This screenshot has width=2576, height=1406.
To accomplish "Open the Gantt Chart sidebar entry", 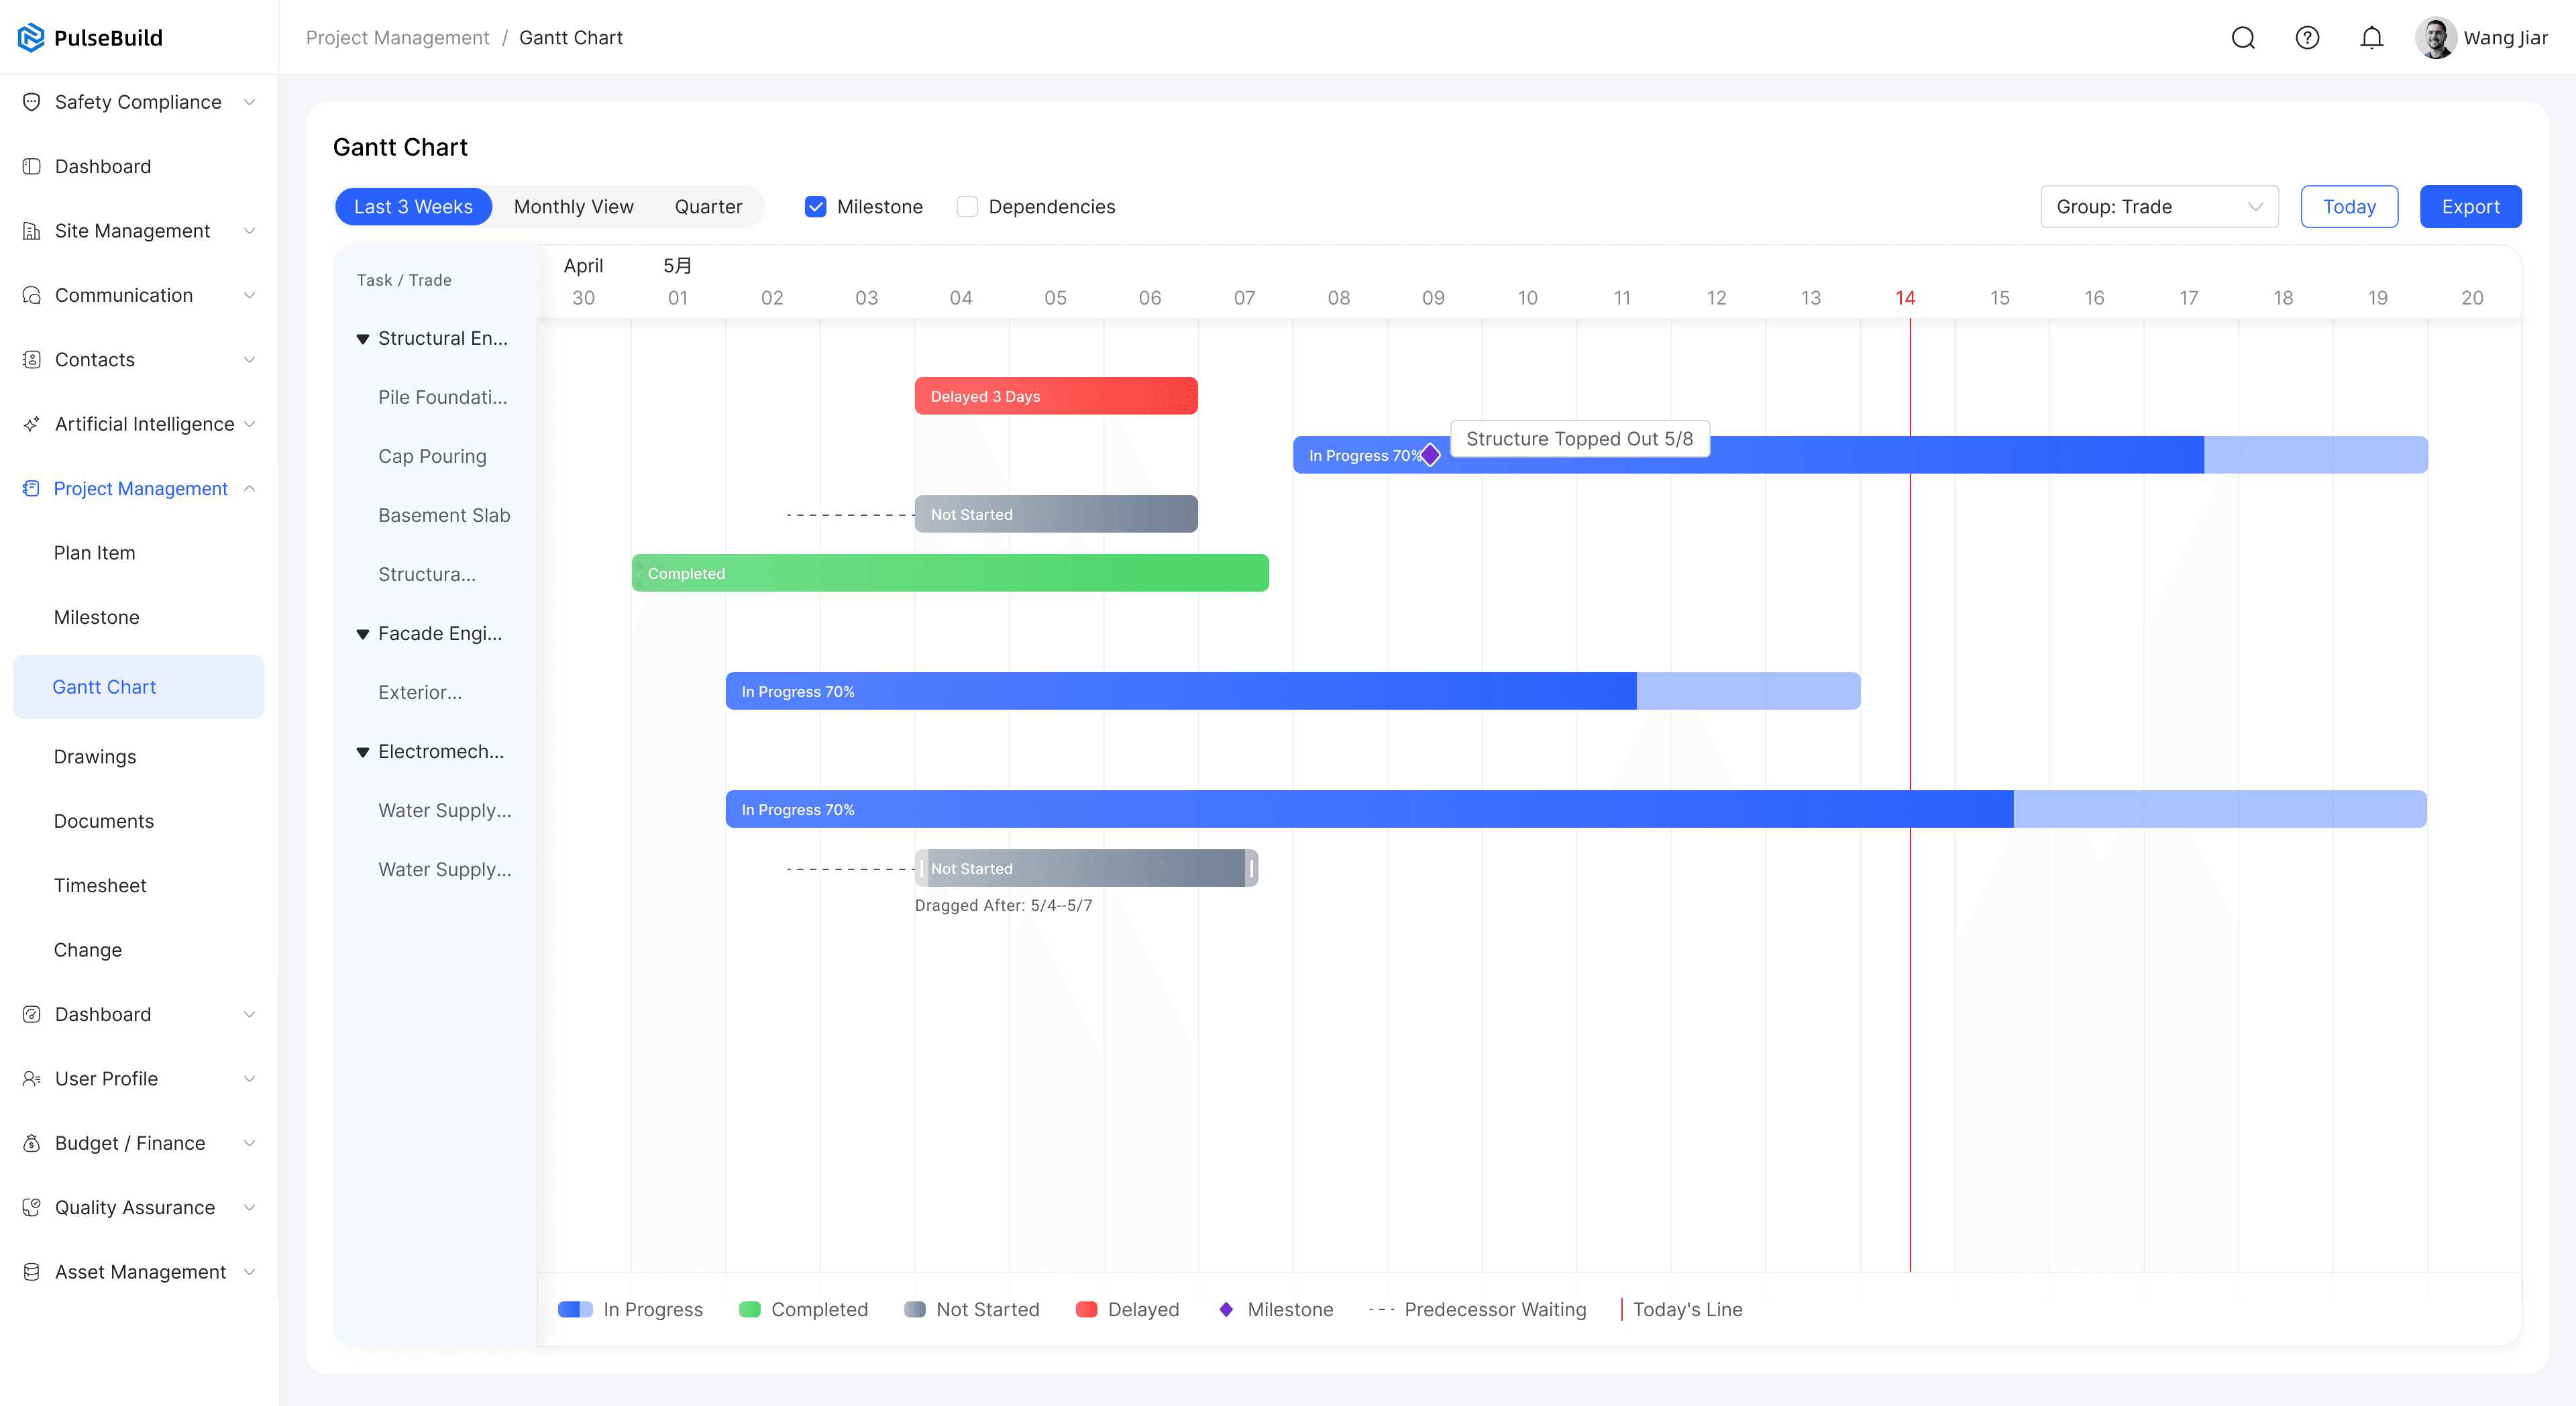I will click(x=138, y=687).
